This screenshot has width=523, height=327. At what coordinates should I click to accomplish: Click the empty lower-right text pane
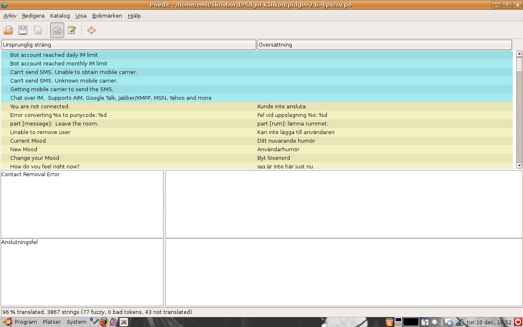[x=344, y=272]
